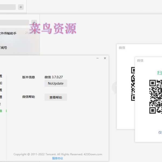The image size is (162, 162).
Task: Click the search field in the topmost window
Action: click(x=8, y=7)
